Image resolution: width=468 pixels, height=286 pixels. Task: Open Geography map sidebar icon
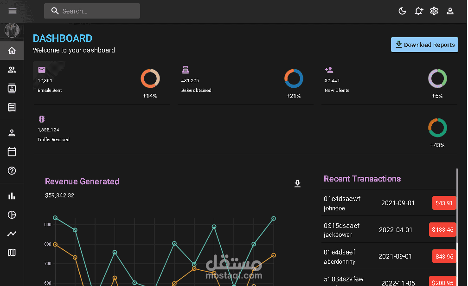pyautogui.click(x=12, y=253)
